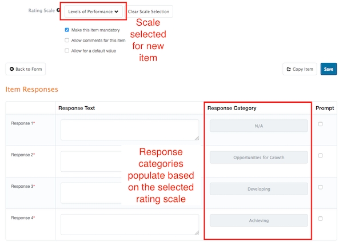The height and width of the screenshot is (246, 343).
Task: Tick the Prompt checkbox for Response 2
Action: pyautogui.click(x=321, y=155)
